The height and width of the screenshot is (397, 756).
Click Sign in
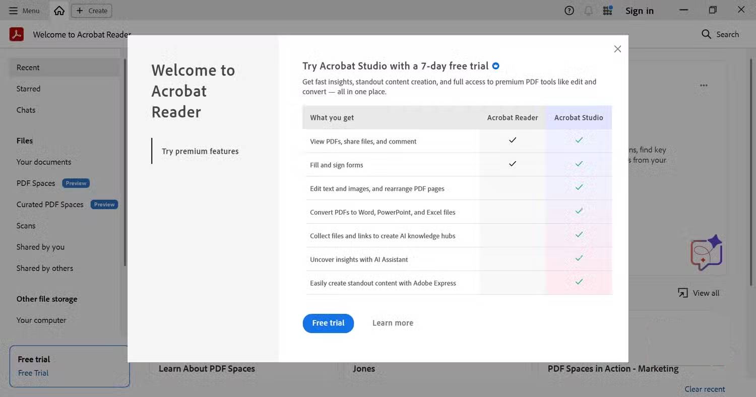pyautogui.click(x=640, y=11)
